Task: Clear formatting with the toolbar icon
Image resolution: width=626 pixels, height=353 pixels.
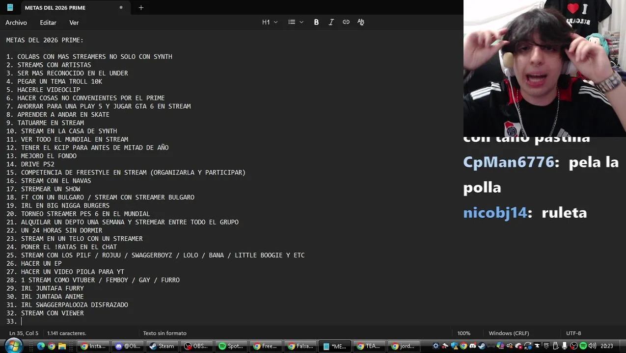Action: [x=361, y=22]
